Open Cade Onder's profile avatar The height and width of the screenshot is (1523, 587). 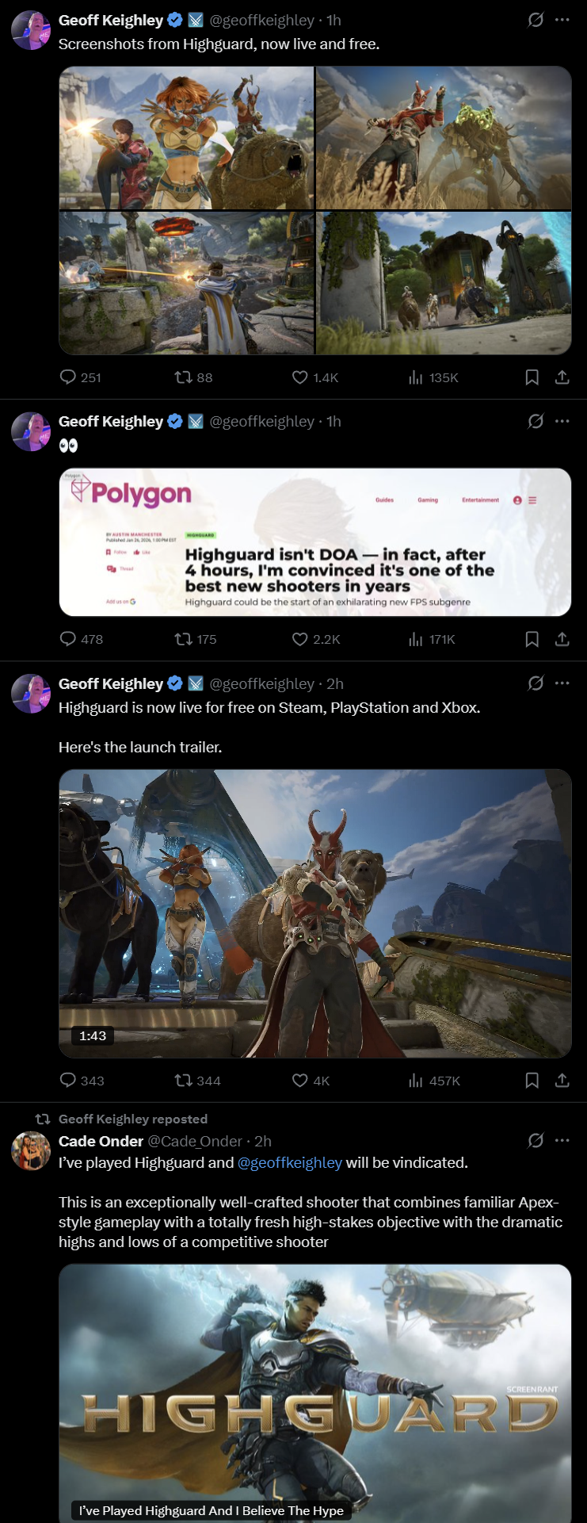point(31,1150)
